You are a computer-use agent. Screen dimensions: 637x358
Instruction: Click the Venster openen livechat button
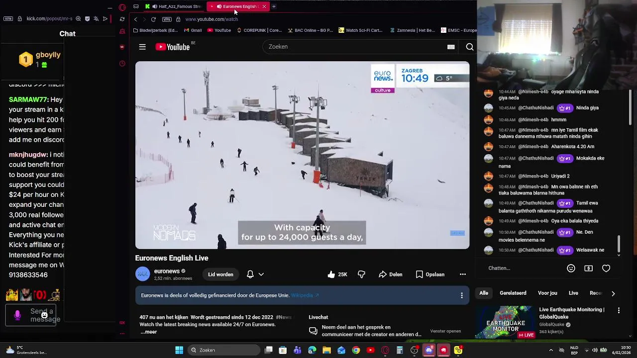pyautogui.click(x=445, y=331)
